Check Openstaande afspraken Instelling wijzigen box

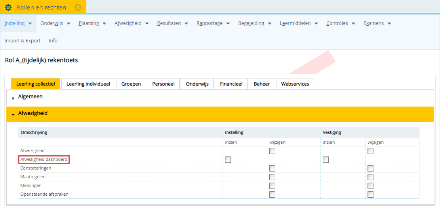[272, 195]
